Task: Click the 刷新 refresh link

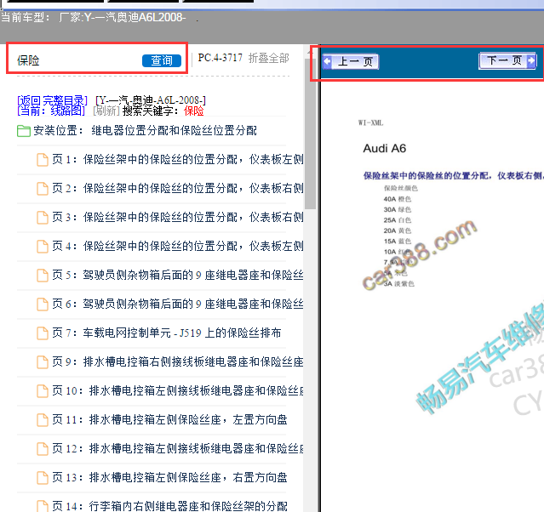Action: [106, 111]
